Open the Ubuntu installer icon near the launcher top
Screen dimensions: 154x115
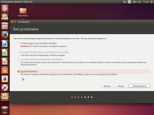click(5, 17)
